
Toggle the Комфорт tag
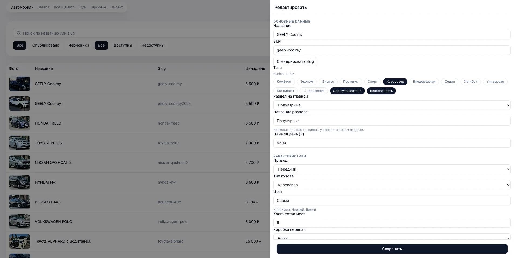[x=284, y=82]
